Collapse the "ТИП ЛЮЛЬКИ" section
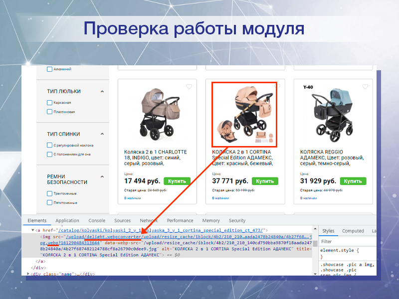The width and height of the screenshot is (399, 299). pos(102,91)
